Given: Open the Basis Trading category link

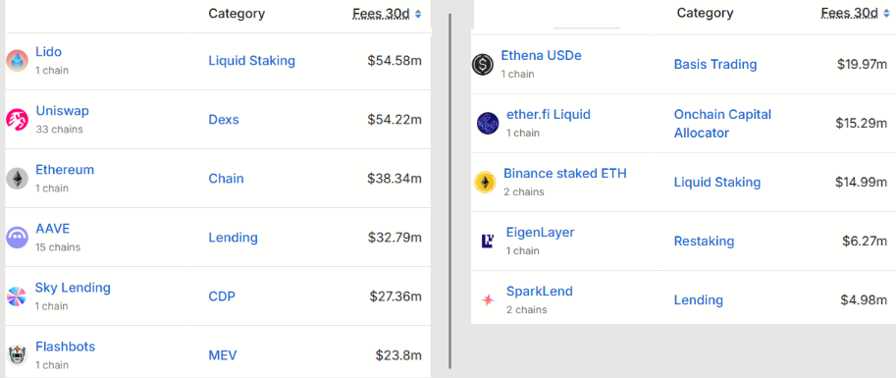Looking at the screenshot, I should click(715, 65).
